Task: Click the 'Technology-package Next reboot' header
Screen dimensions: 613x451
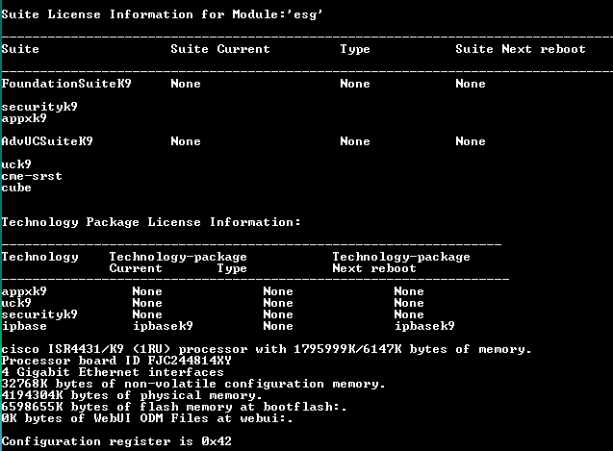Action: click(x=401, y=263)
